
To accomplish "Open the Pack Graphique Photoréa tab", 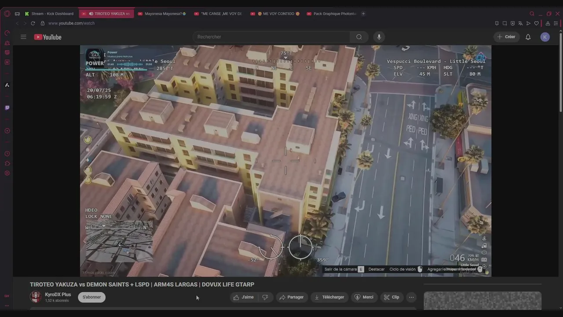I will pos(331,14).
